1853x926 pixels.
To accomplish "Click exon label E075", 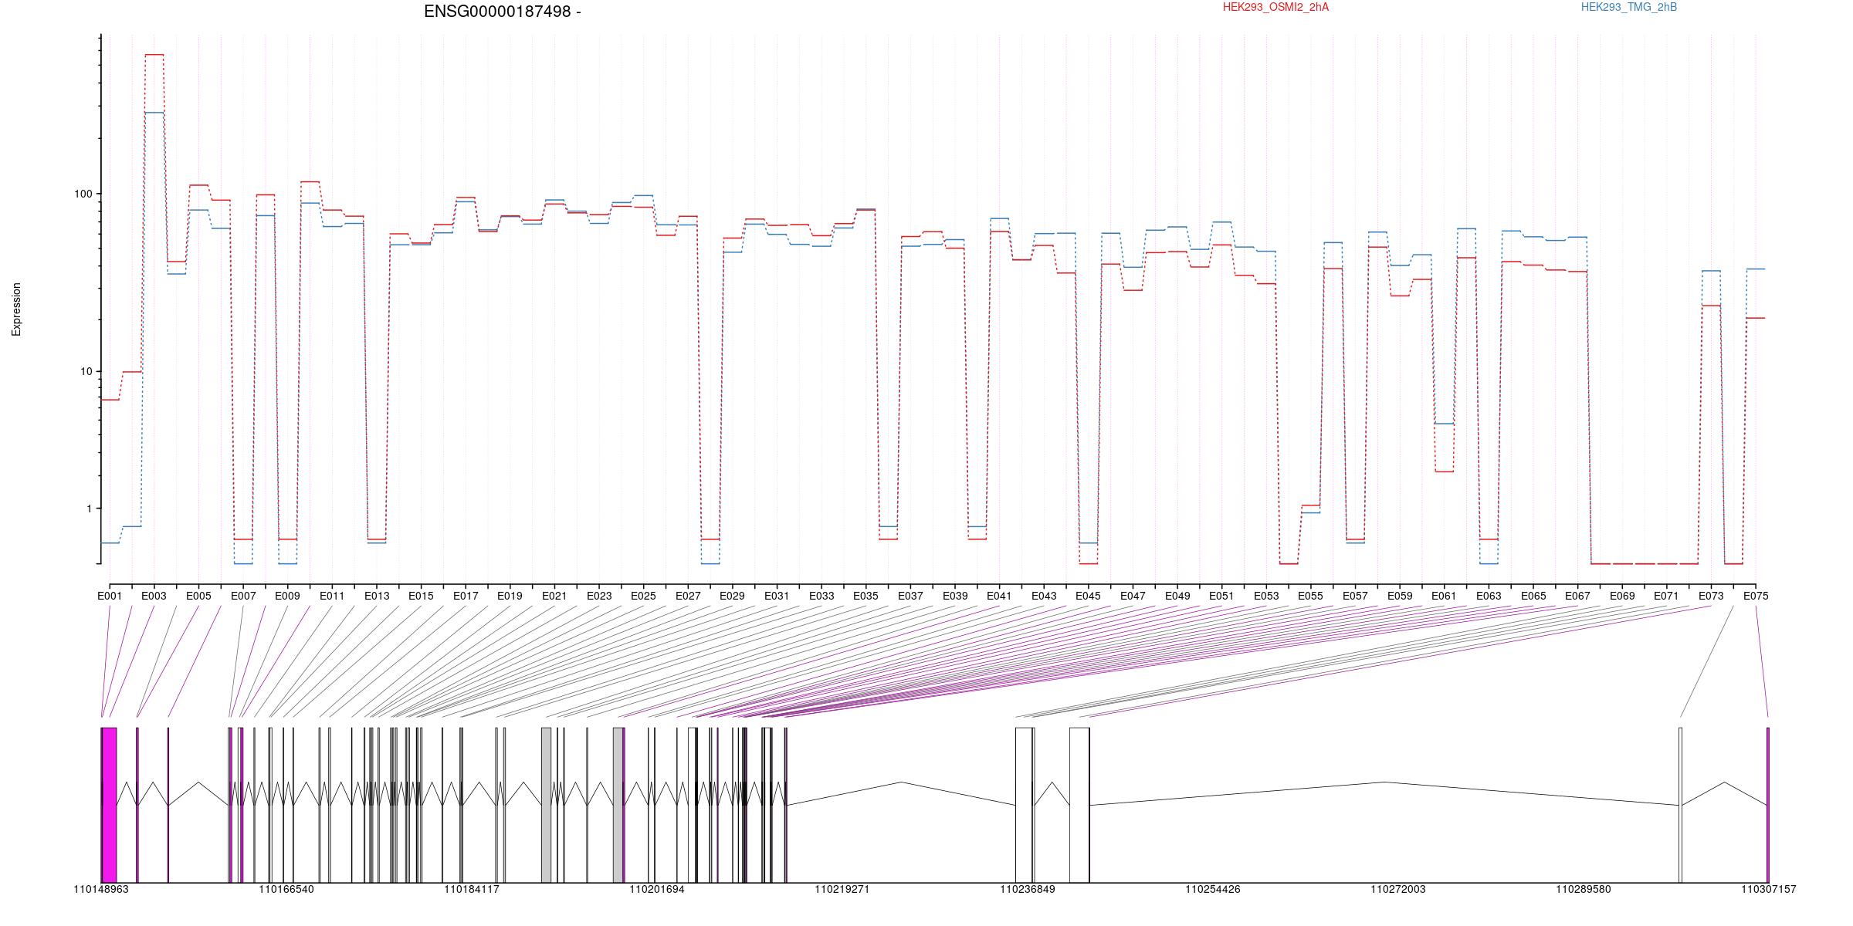I will (1756, 596).
